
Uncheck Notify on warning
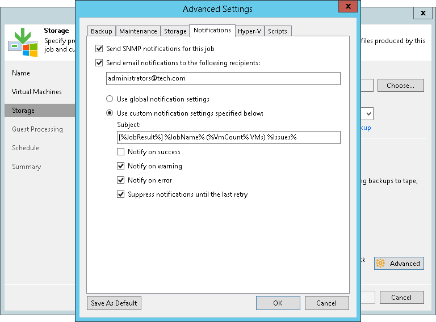121,166
